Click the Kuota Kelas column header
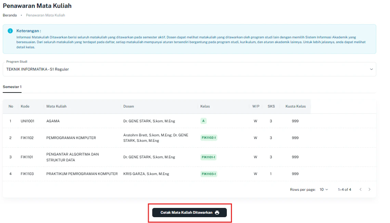 pyautogui.click(x=296, y=107)
